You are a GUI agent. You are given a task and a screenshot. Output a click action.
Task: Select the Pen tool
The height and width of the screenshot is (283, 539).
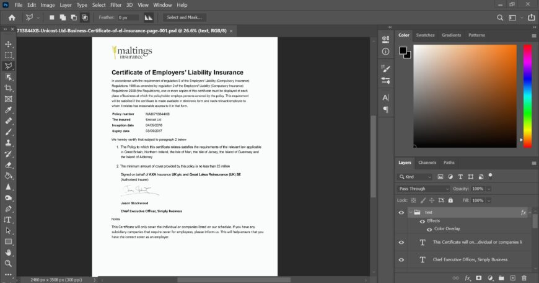(x=8, y=209)
